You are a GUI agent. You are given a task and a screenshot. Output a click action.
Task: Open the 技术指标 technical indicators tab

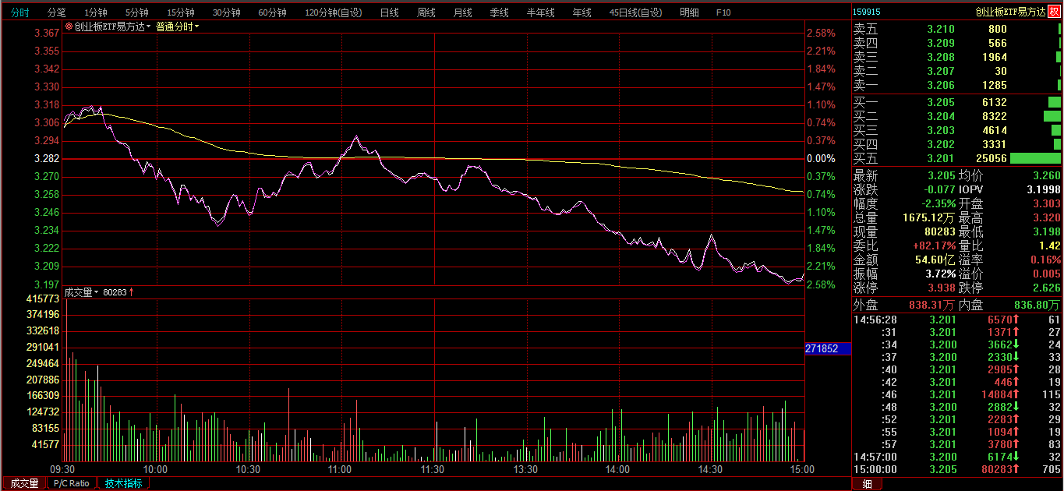point(124,483)
